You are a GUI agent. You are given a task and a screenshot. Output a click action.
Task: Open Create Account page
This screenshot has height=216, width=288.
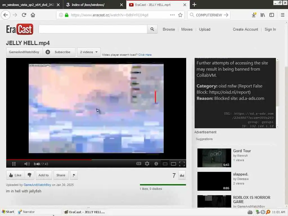click(x=245, y=29)
